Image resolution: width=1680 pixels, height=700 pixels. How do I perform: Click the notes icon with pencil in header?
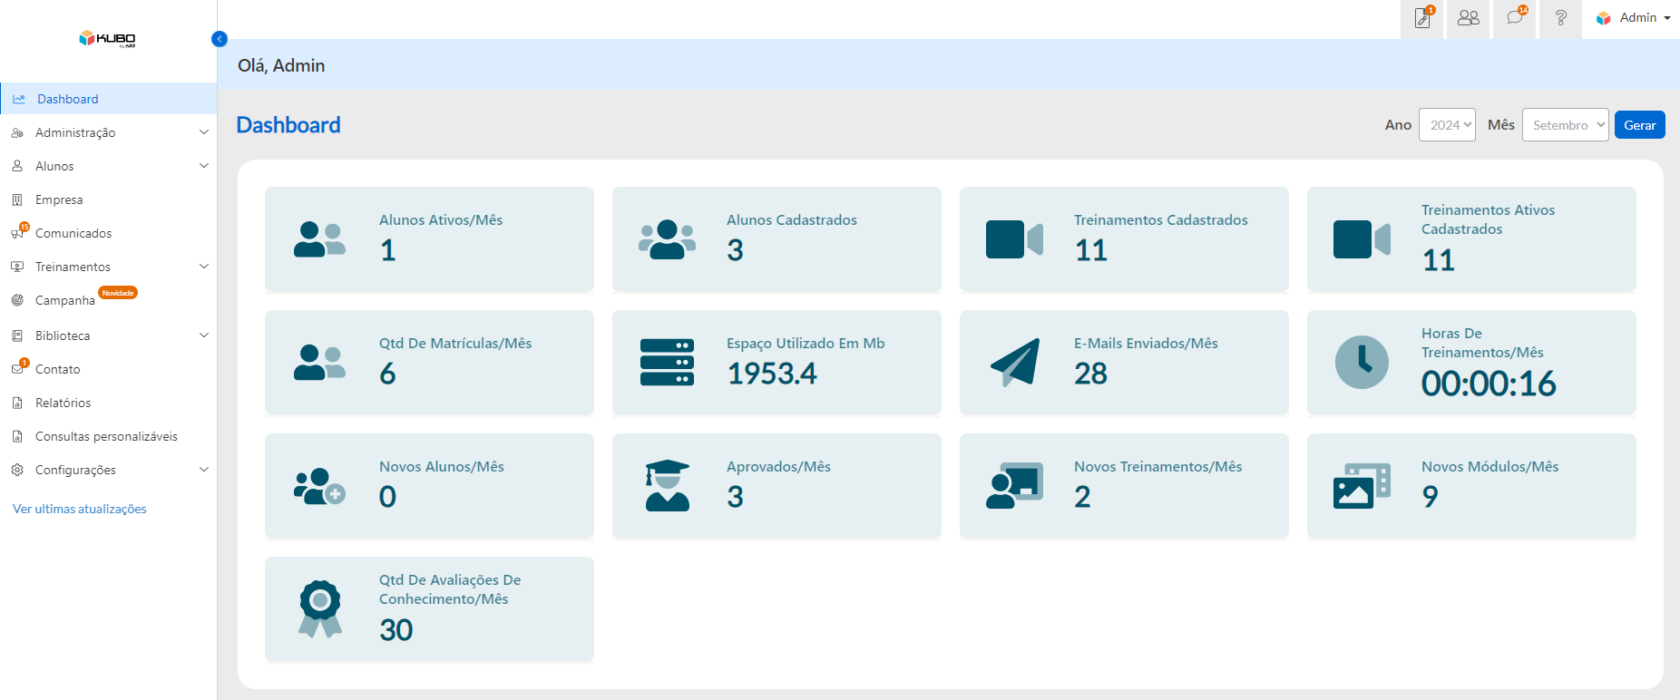[1422, 18]
